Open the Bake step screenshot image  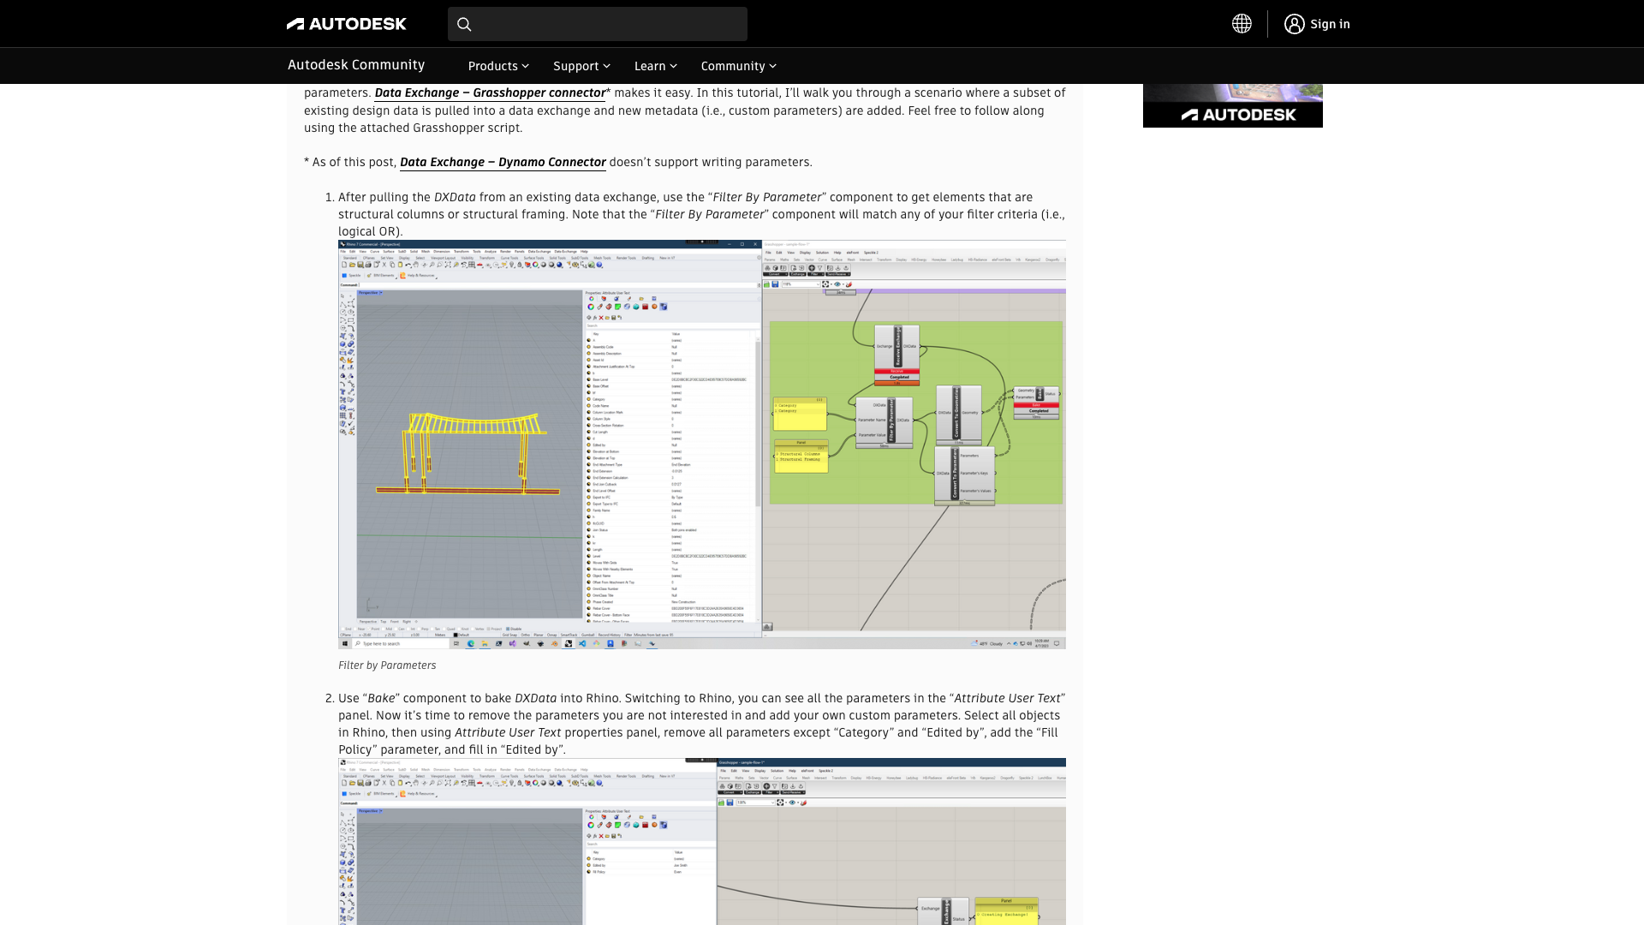[702, 841]
